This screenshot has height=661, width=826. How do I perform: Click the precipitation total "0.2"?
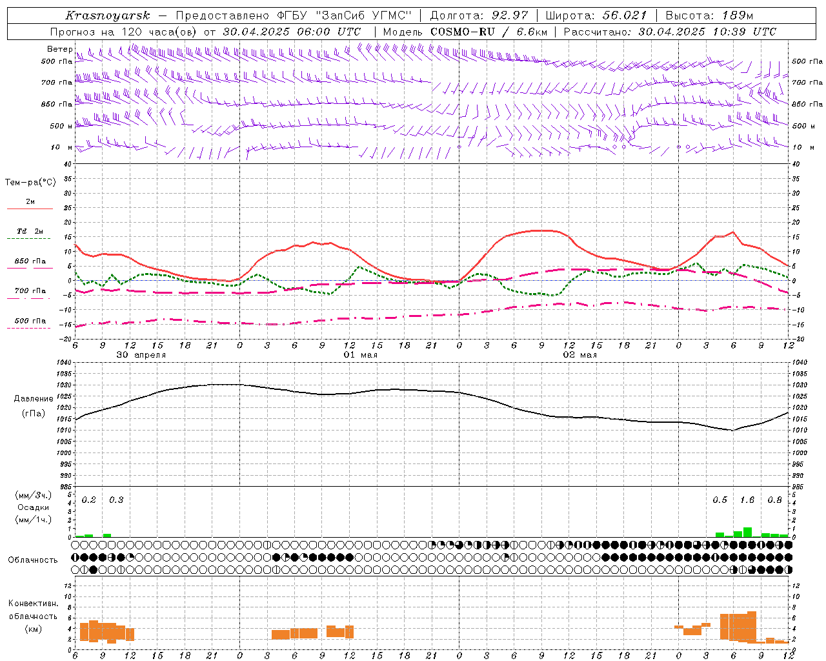(89, 500)
